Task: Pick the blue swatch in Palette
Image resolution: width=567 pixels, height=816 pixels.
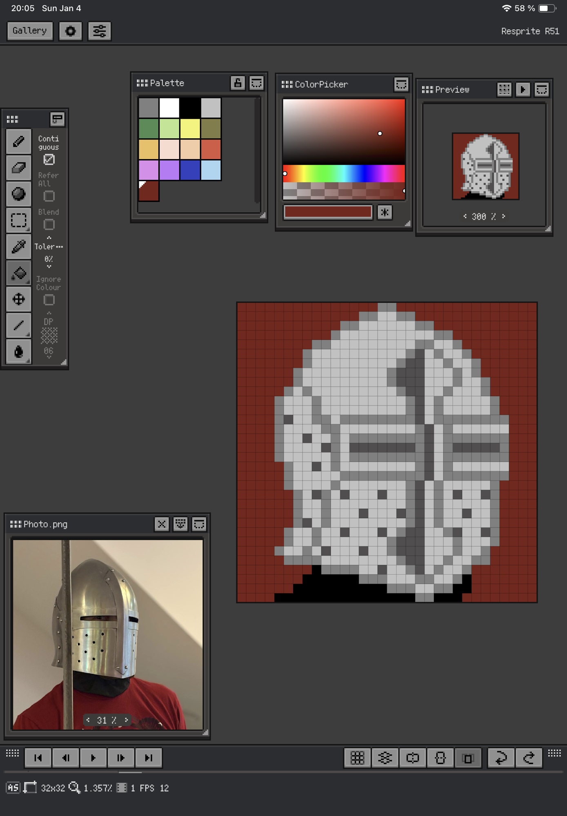Action: (190, 170)
